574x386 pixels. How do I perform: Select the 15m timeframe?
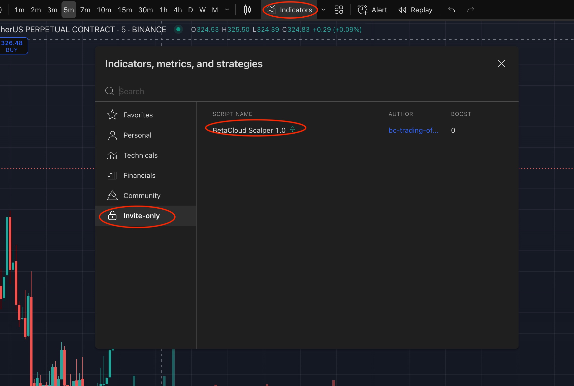(125, 10)
